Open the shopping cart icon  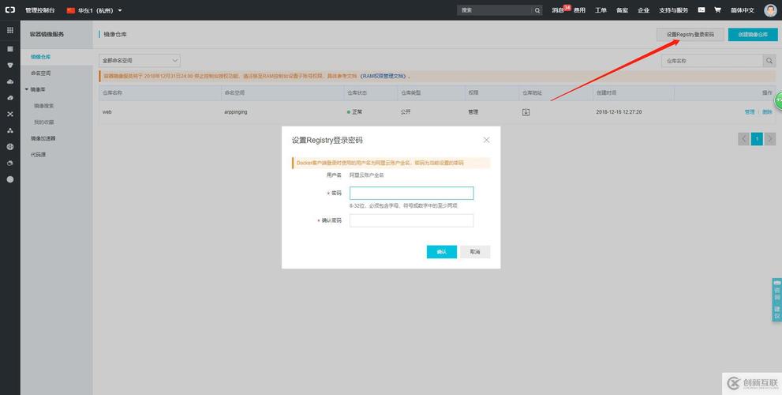tap(717, 10)
